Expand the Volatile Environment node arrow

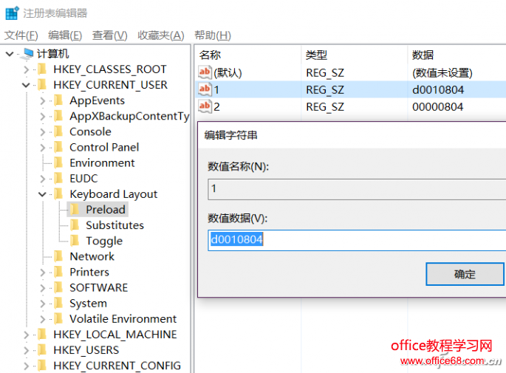coord(43,319)
